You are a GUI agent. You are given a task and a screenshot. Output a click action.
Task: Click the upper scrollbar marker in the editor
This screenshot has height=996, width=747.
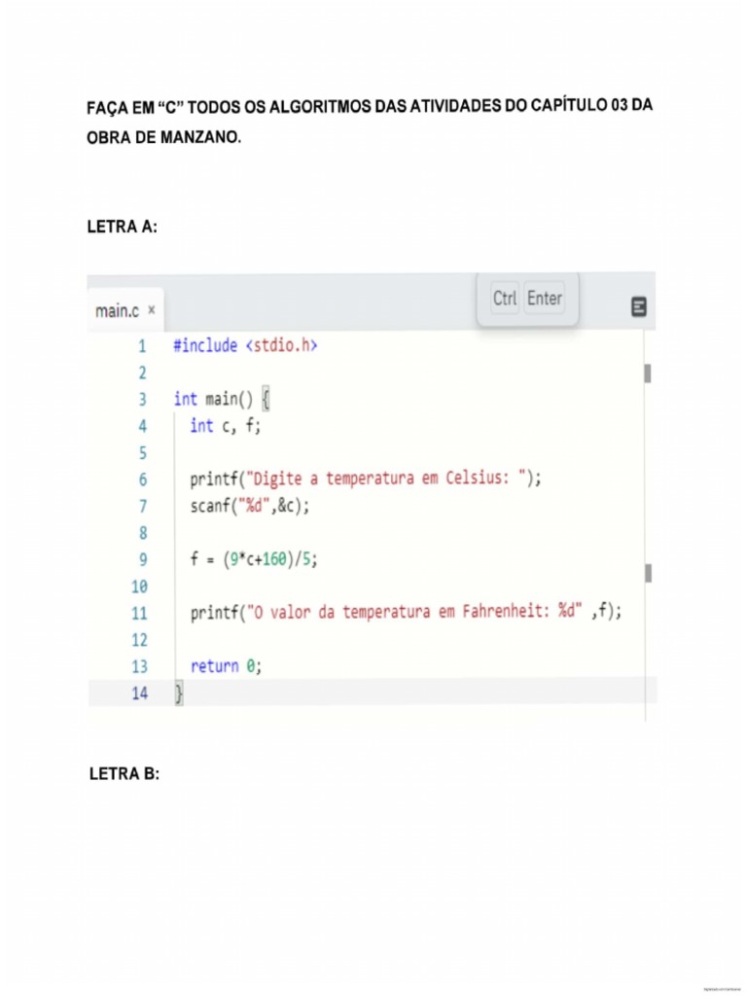click(x=647, y=373)
